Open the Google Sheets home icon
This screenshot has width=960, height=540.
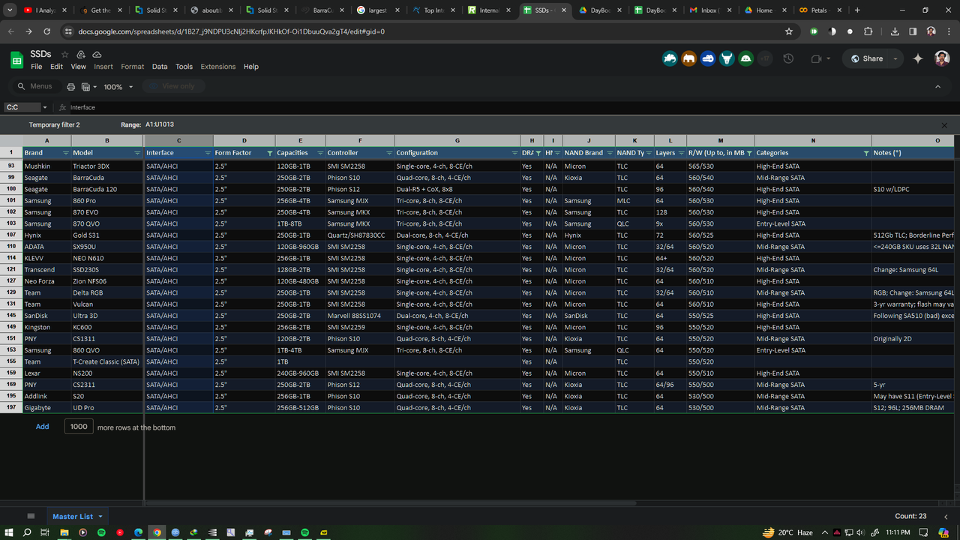(16, 59)
